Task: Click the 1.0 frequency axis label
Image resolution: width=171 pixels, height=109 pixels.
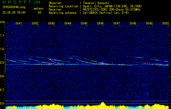Action: pyautogui.click(x=2, y=49)
